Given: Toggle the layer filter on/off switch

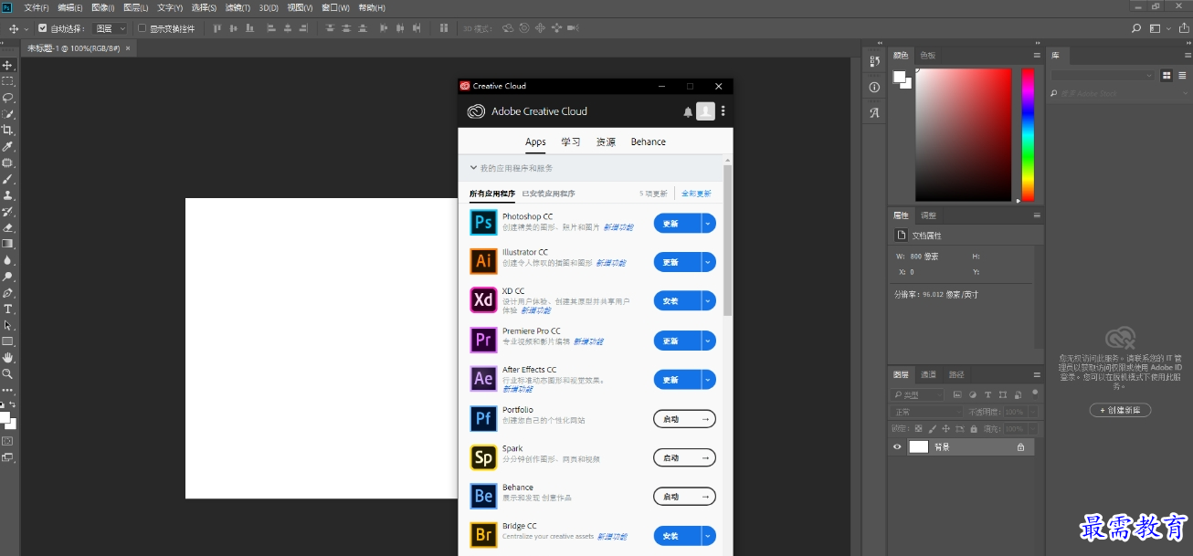Looking at the screenshot, I should (x=1035, y=393).
